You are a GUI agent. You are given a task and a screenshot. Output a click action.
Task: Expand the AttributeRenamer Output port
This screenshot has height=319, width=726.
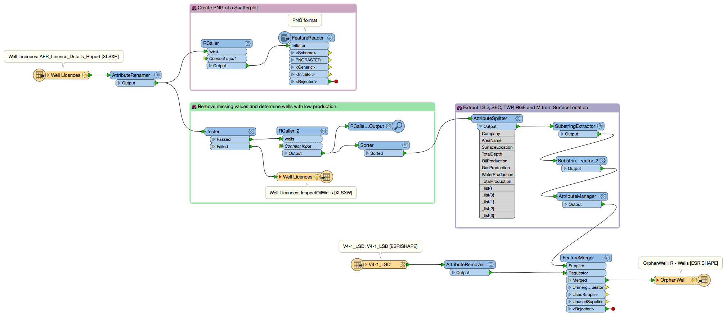tap(119, 83)
